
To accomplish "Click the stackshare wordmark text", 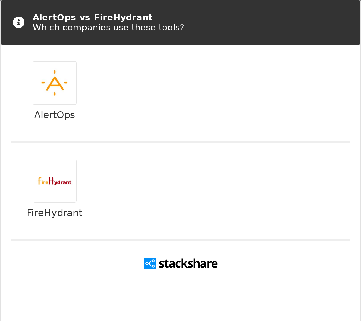I will point(188,263).
